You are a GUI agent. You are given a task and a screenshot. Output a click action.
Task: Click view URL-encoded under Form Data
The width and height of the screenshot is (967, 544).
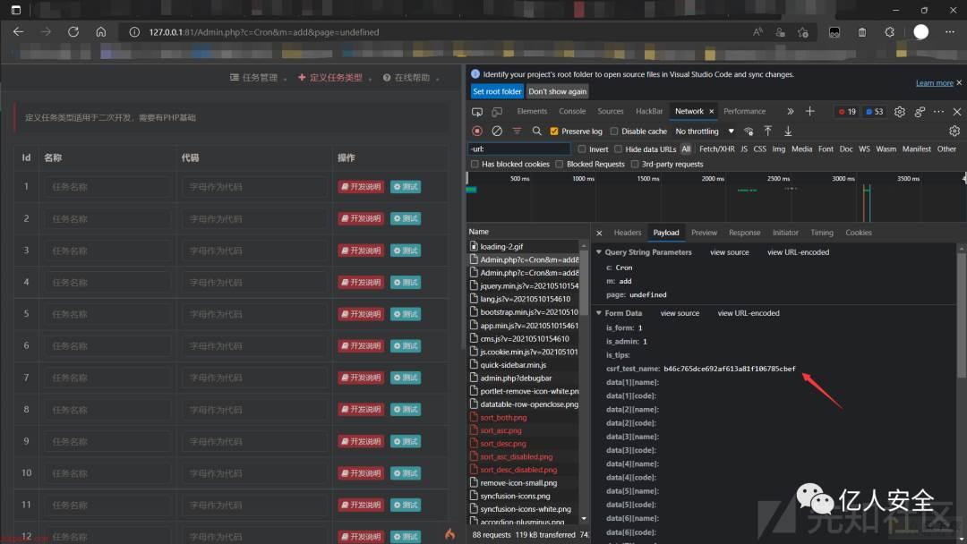tap(748, 313)
